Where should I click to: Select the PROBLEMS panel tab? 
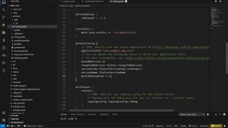click(x=104, y=114)
